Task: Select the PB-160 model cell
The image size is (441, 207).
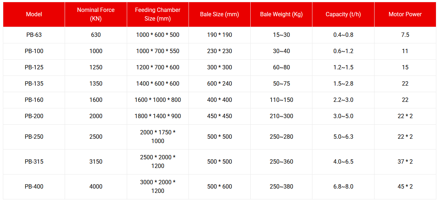Action: [34, 100]
